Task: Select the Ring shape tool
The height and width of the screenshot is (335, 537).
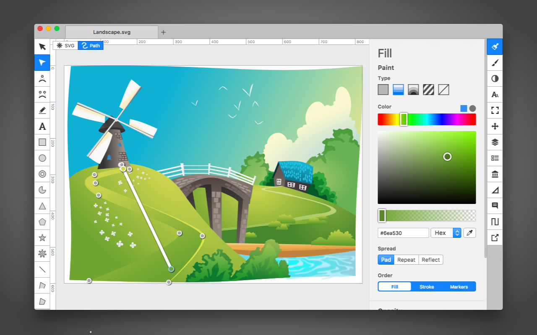Action: (42, 174)
